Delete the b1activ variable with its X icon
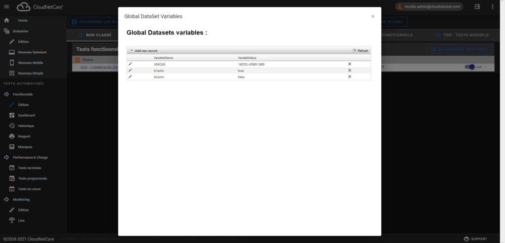 (350, 70)
